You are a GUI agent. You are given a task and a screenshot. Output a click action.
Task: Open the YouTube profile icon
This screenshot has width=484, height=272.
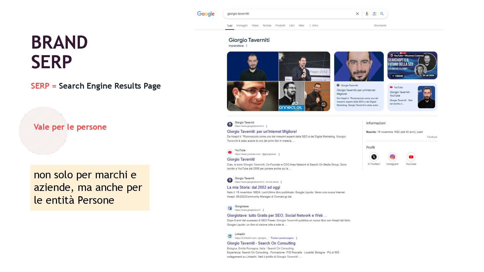tap(411, 157)
